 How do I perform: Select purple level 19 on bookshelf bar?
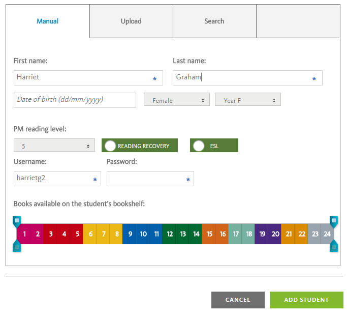click(x=262, y=234)
